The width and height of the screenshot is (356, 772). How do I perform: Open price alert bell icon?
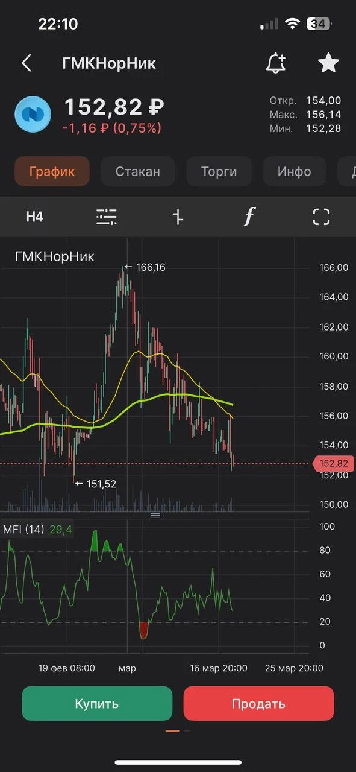pyautogui.click(x=276, y=63)
